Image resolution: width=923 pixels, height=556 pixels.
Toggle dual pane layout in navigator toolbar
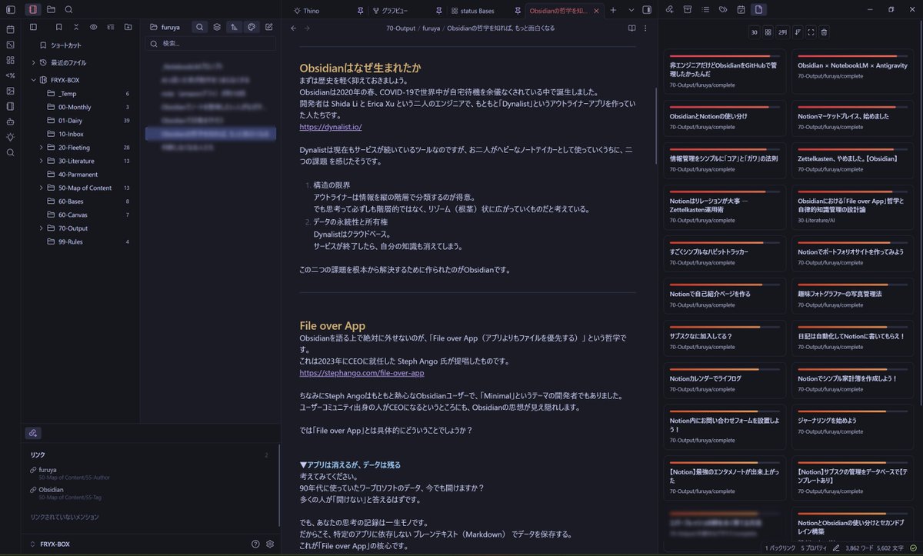point(33,27)
